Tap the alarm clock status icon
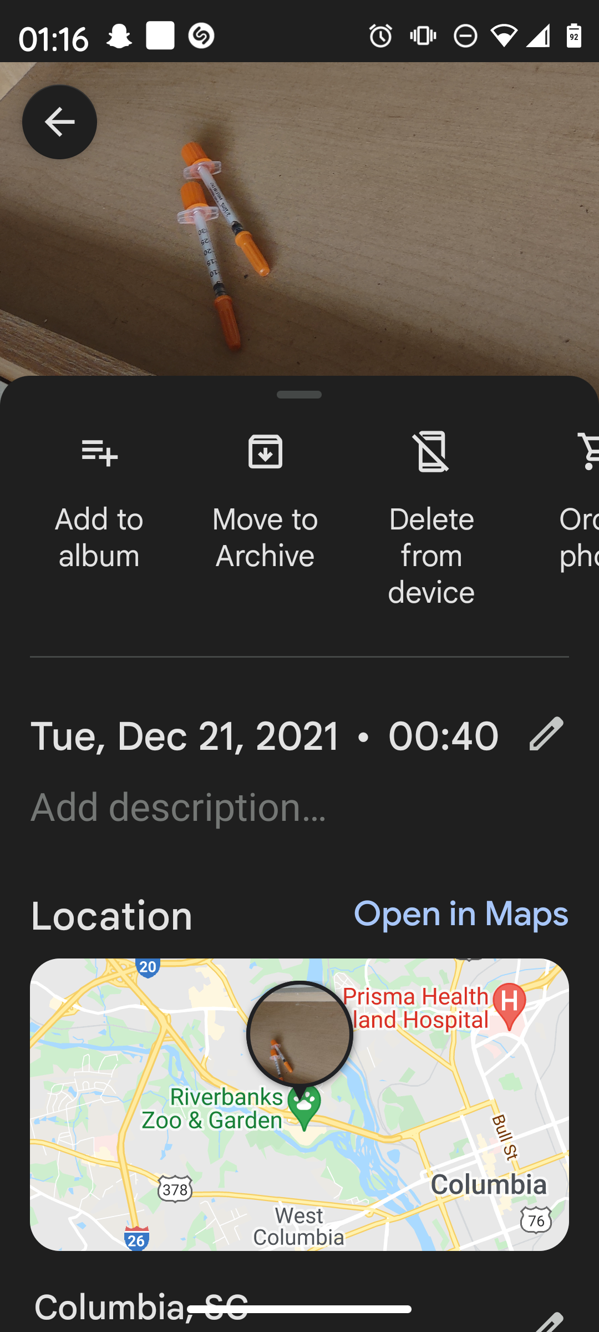 pyautogui.click(x=380, y=37)
